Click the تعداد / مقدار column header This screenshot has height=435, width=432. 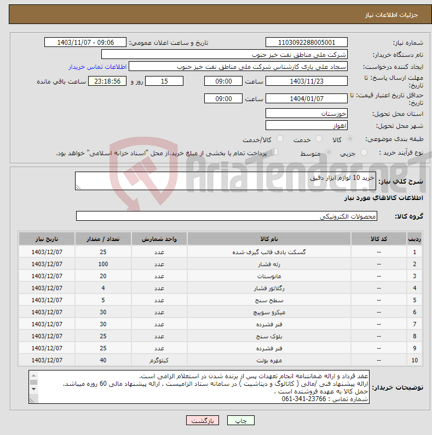(103, 239)
